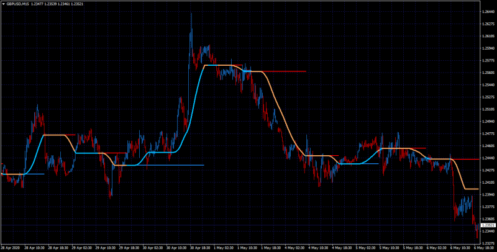Click the 5 May 10:30 time label

(390, 247)
